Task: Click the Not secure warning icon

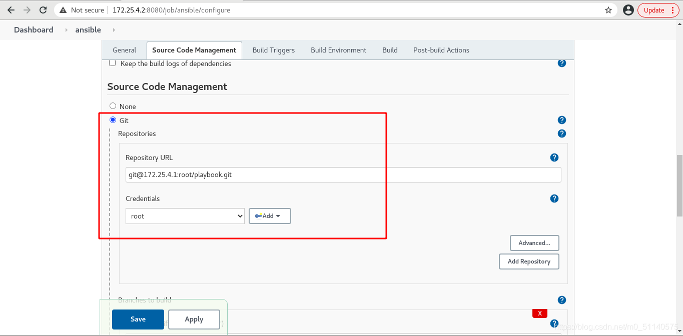Action: 63,10
